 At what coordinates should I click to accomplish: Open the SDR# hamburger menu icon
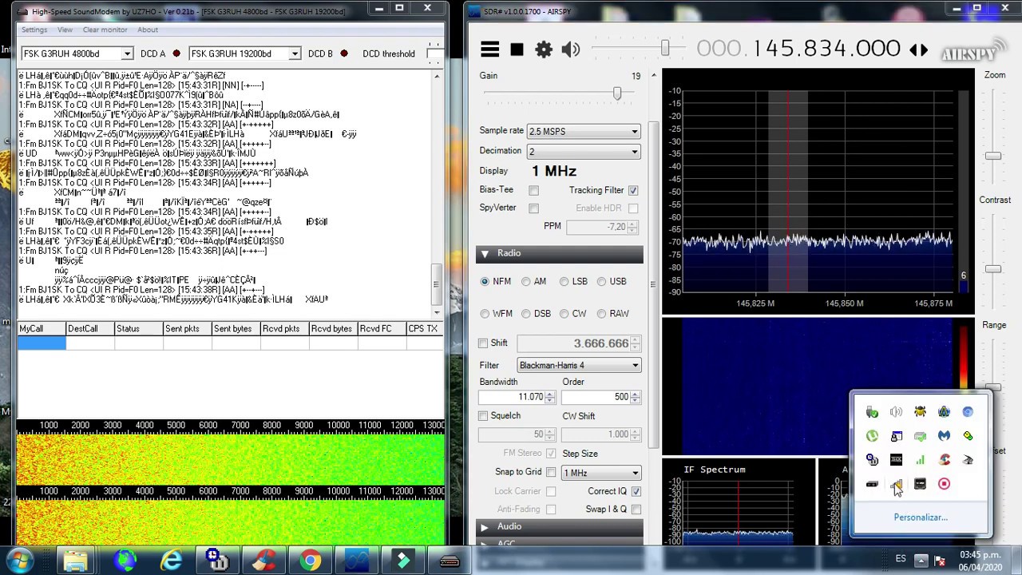click(x=489, y=50)
